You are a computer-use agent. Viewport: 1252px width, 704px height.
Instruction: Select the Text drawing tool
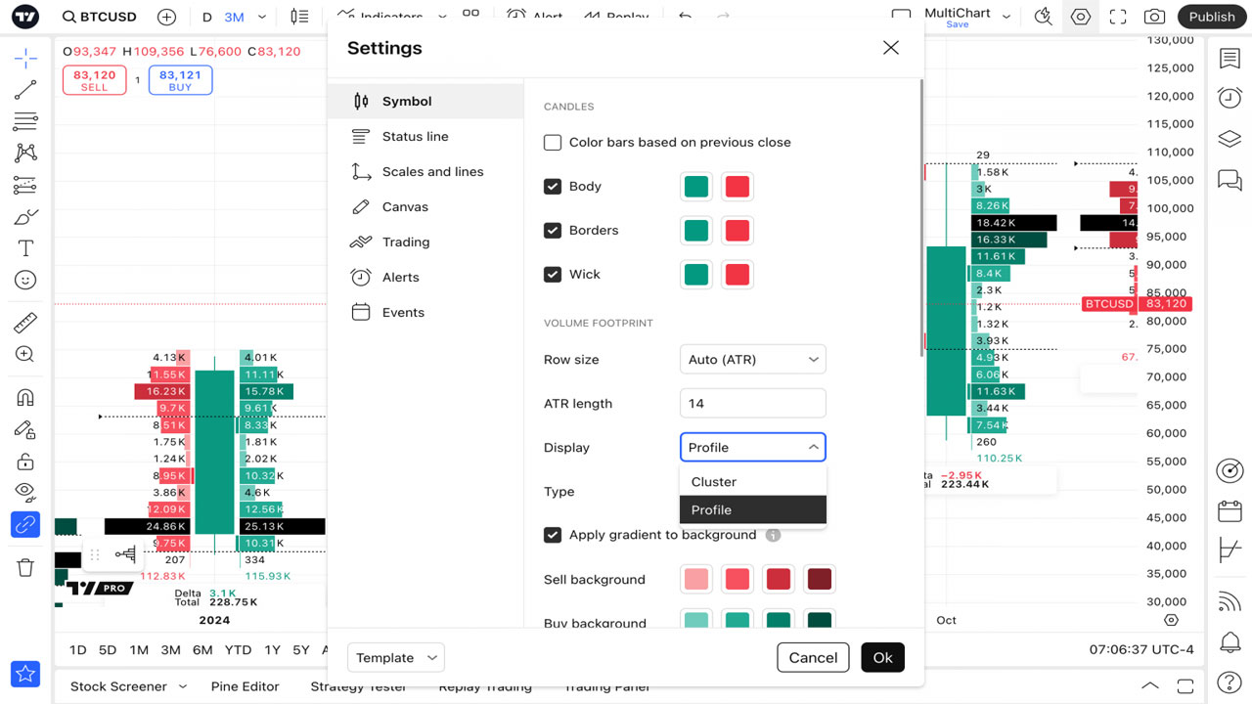25,248
